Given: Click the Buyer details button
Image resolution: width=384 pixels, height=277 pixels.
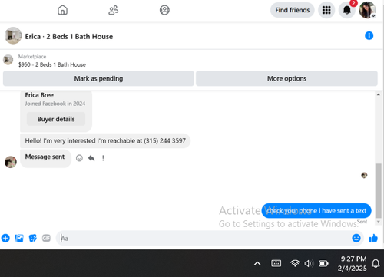Looking at the screenshot, I should coord(56,119).
